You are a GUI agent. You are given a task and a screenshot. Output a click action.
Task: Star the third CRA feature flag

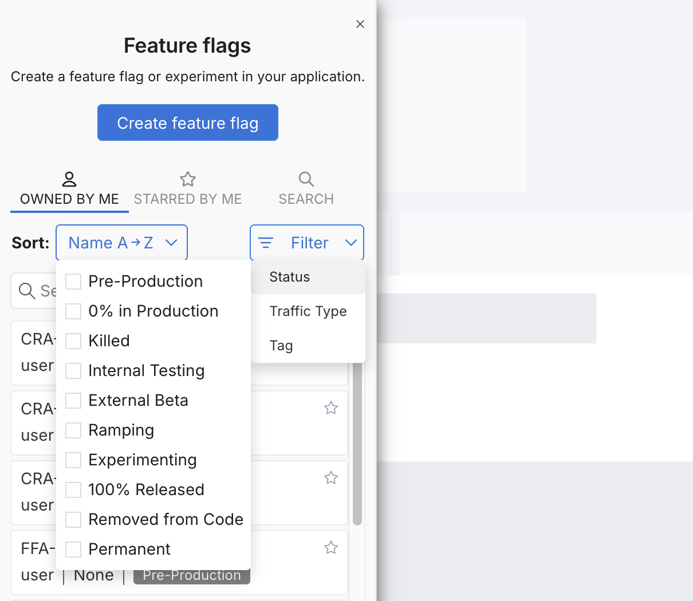pyautogui.click(x=331, y=478)
